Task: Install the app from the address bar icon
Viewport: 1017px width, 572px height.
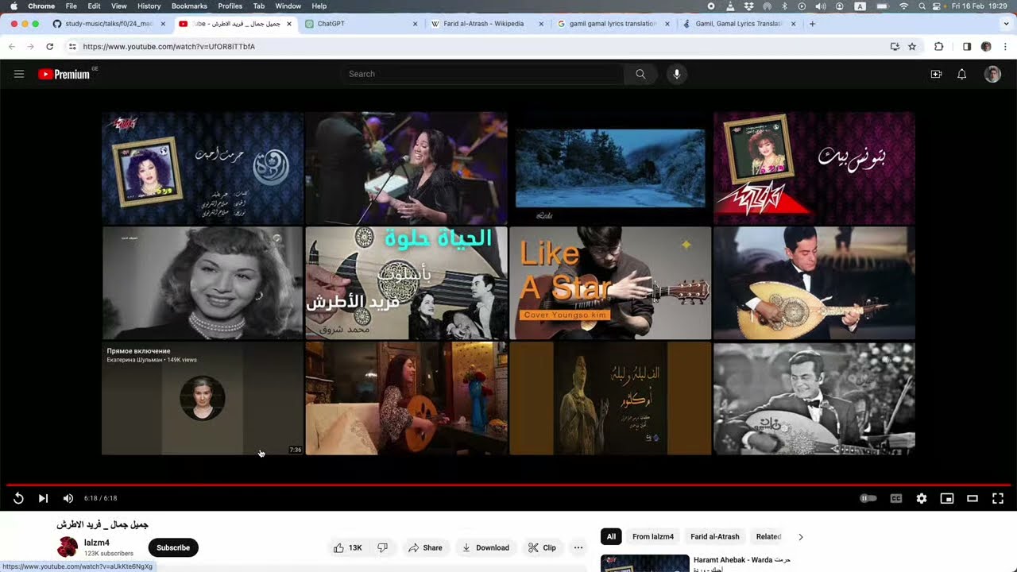Action: point(895,47)
